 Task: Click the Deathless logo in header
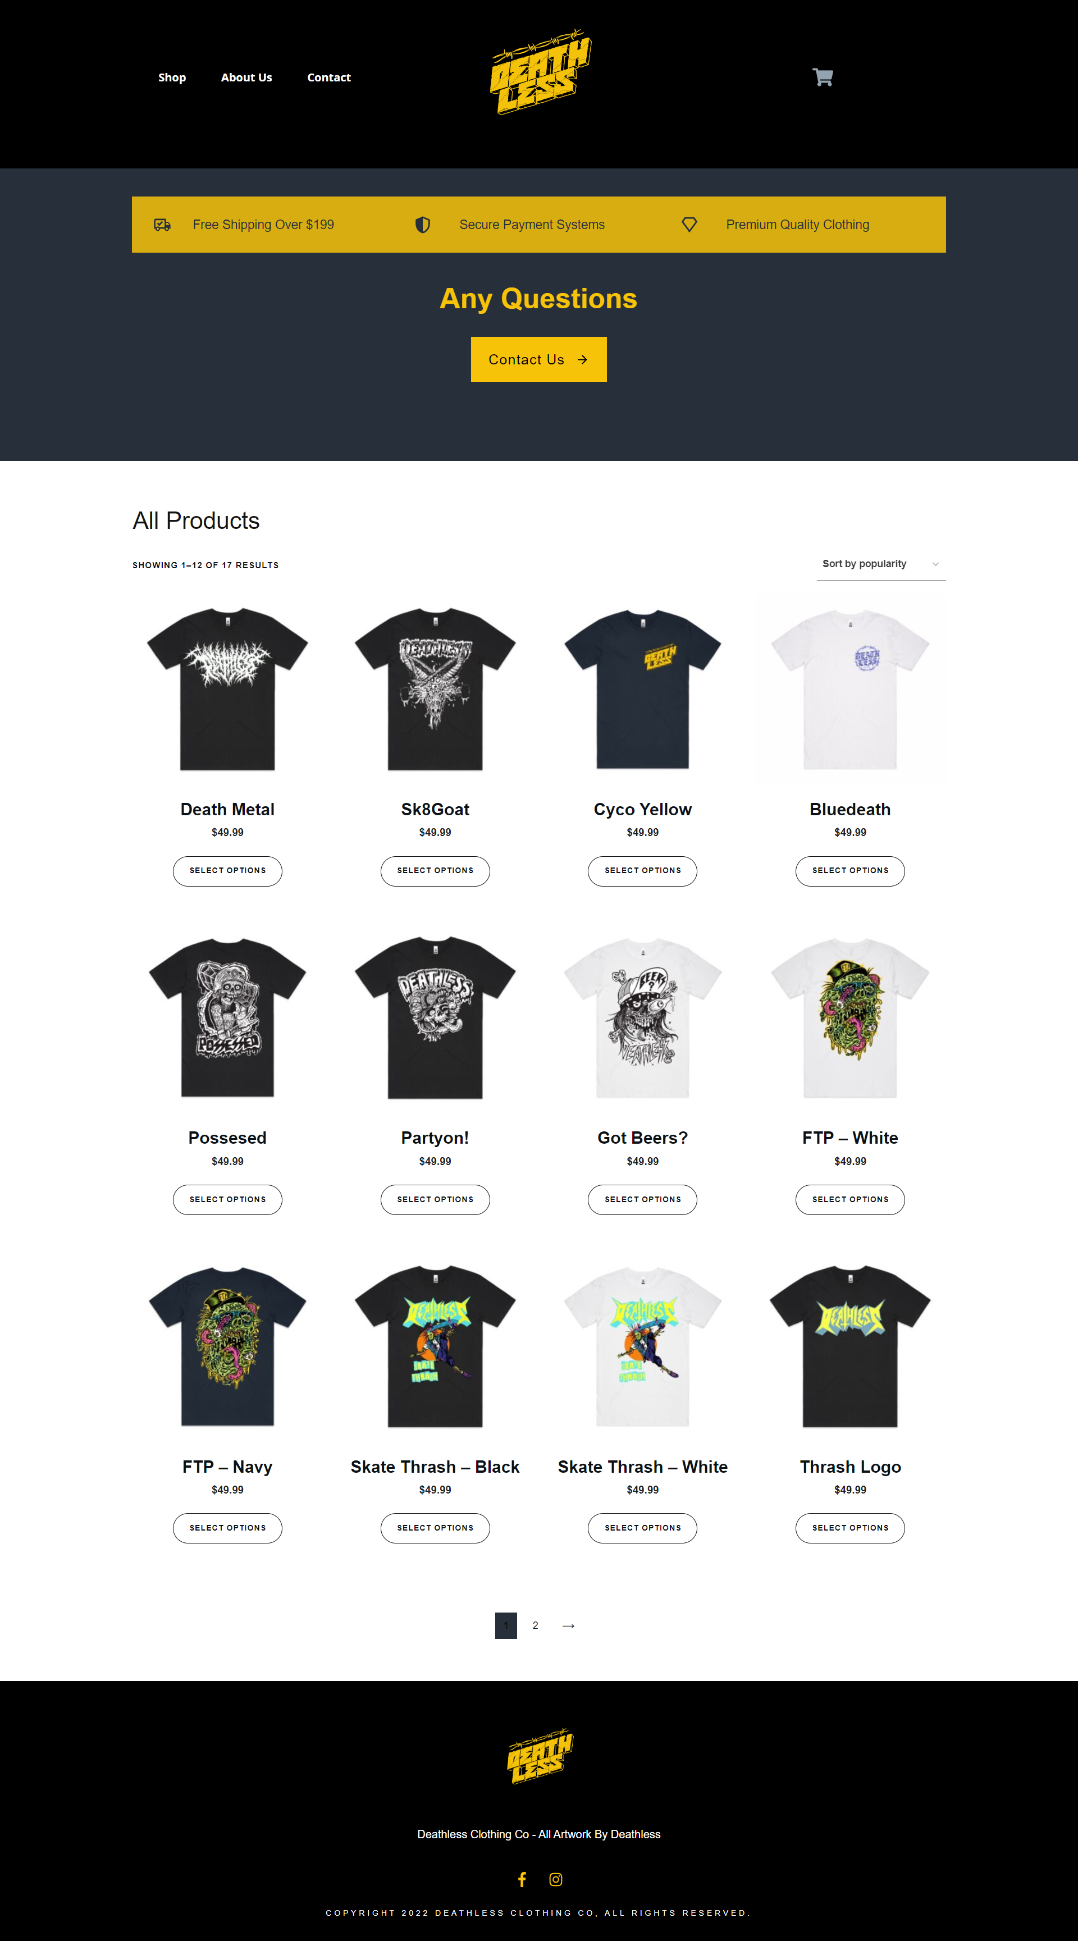click(x=540, y=72)
